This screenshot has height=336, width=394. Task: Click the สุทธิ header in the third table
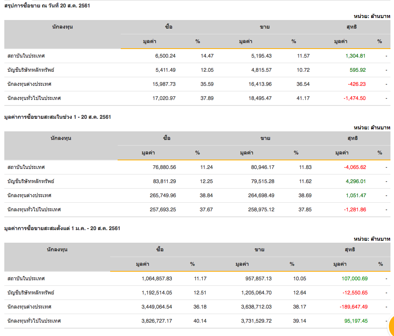pos(351,250)
